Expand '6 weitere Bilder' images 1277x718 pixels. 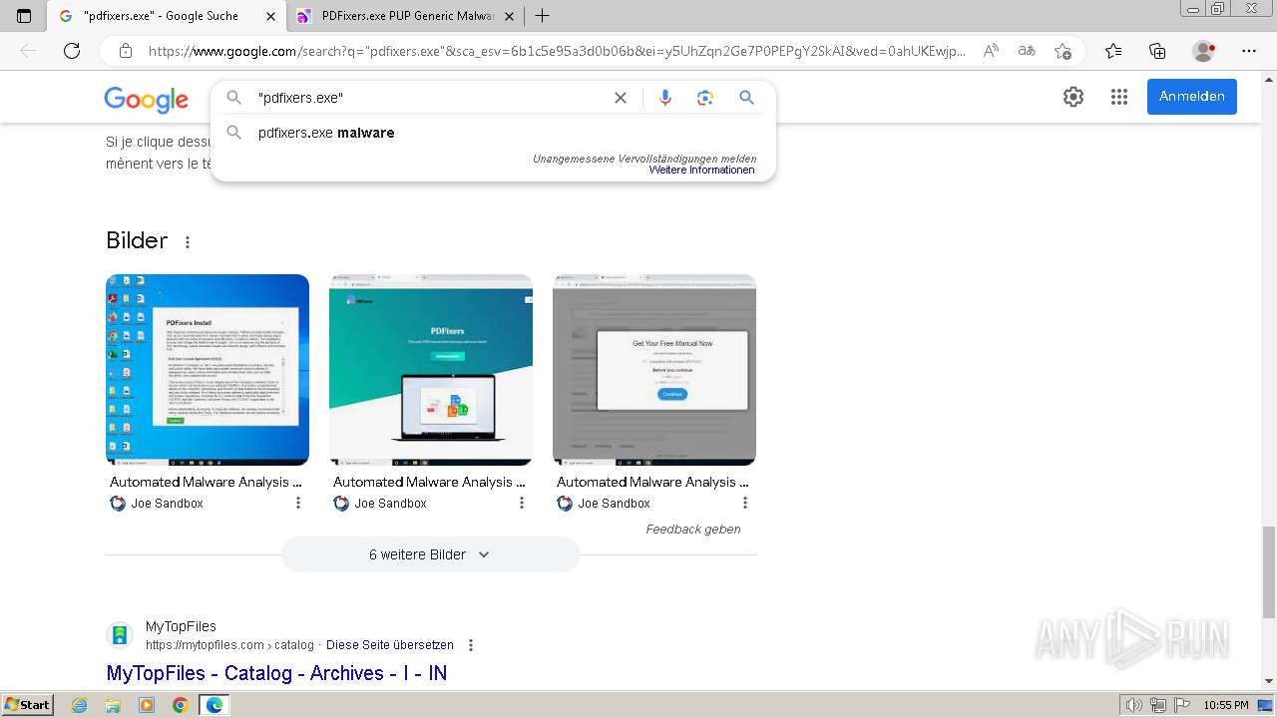tap(430, 554)
